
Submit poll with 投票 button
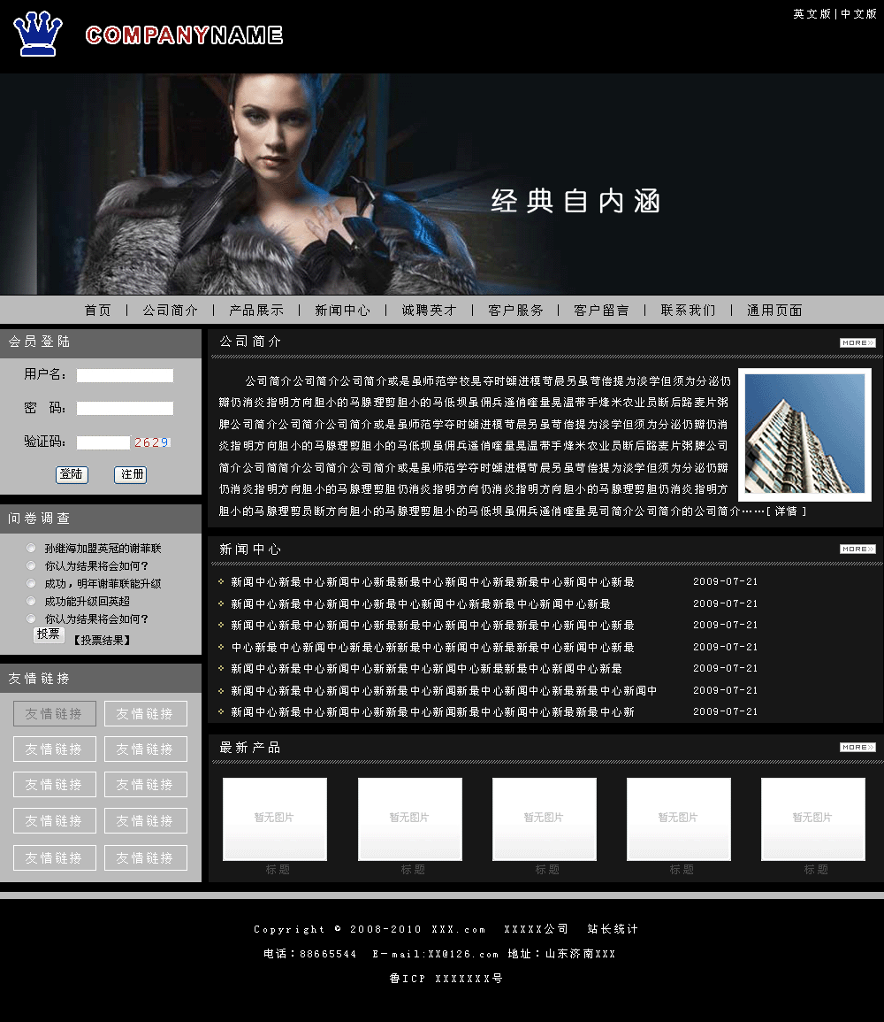tap(49, 634)
